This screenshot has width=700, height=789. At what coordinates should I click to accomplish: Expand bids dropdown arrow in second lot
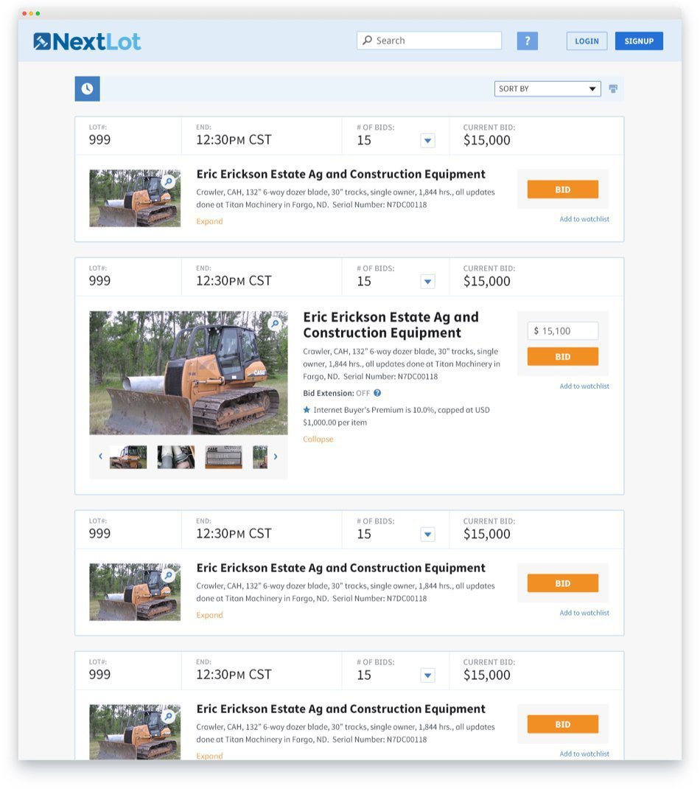click(x=427, y=281)
